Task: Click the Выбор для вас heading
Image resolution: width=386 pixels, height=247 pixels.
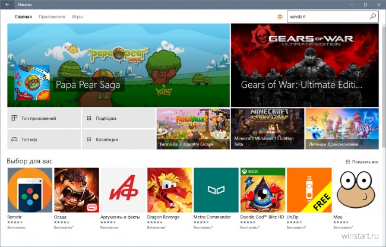Action: [x=30, y=161]
